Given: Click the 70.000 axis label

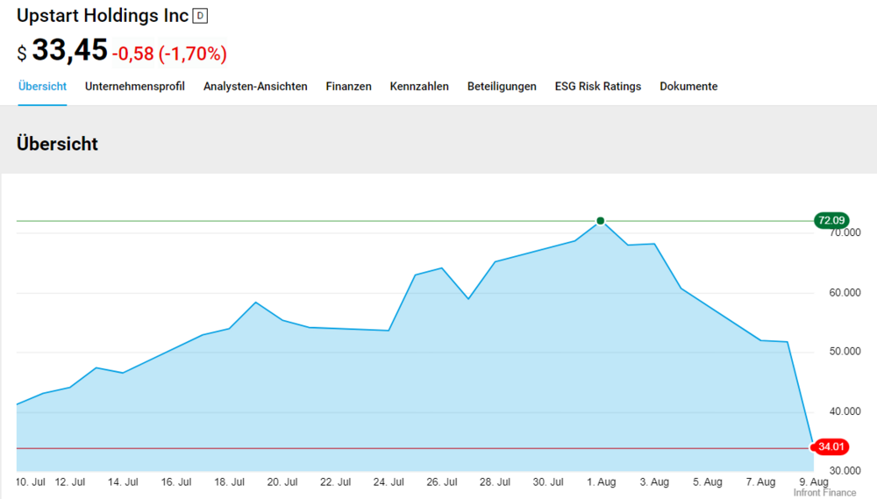Looking at the screenshot, I should [x=845, y=232].
